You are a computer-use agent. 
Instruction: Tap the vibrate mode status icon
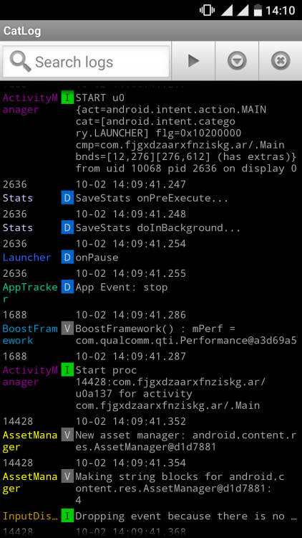[x=207, y=10]
